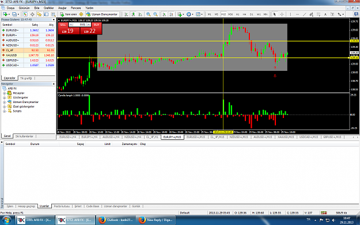The image size is (360, 225).
Task: Open Tik grafiği tab in Market Watch
Action: (26, 78)
